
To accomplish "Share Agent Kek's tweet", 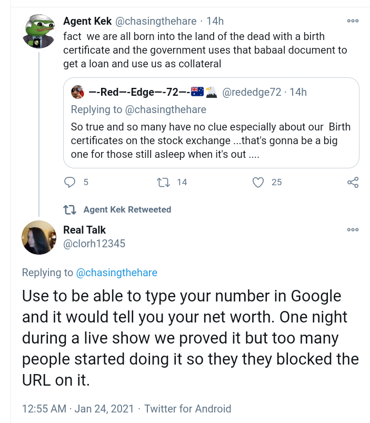I will pyautogui.click(x=353, y=182).
